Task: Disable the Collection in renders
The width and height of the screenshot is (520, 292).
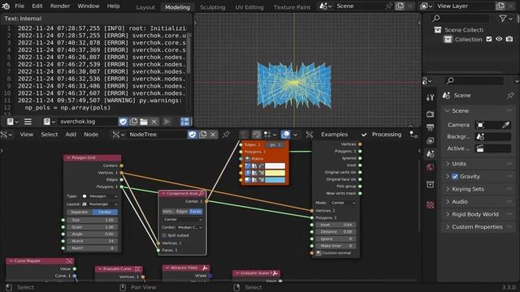Action: point(509,39)
